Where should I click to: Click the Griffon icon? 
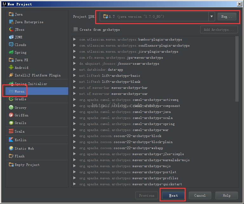pyautogui.click(x=11, y=115)
